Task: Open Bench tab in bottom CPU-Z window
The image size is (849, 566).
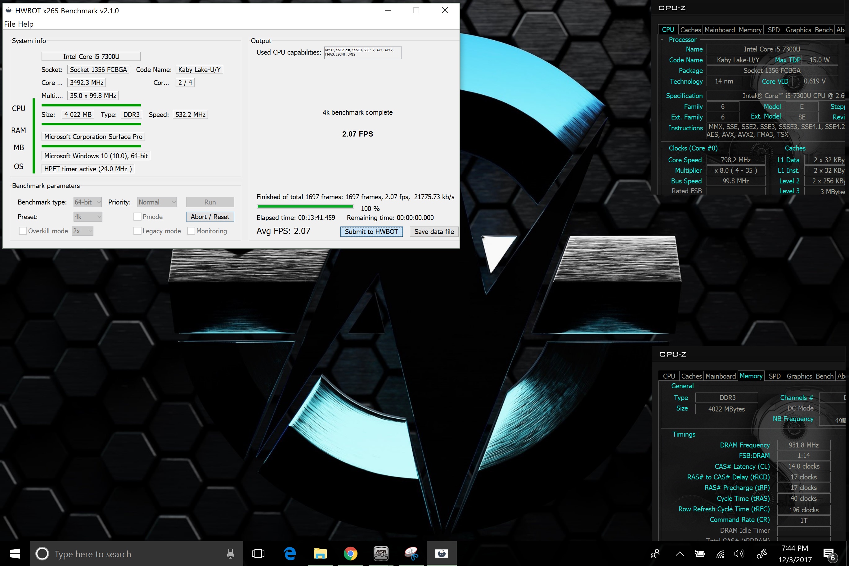Action: [x=824, y=376]
